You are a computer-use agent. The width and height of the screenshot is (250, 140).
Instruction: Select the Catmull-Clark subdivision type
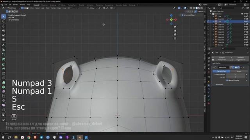[x=221, y=71]
